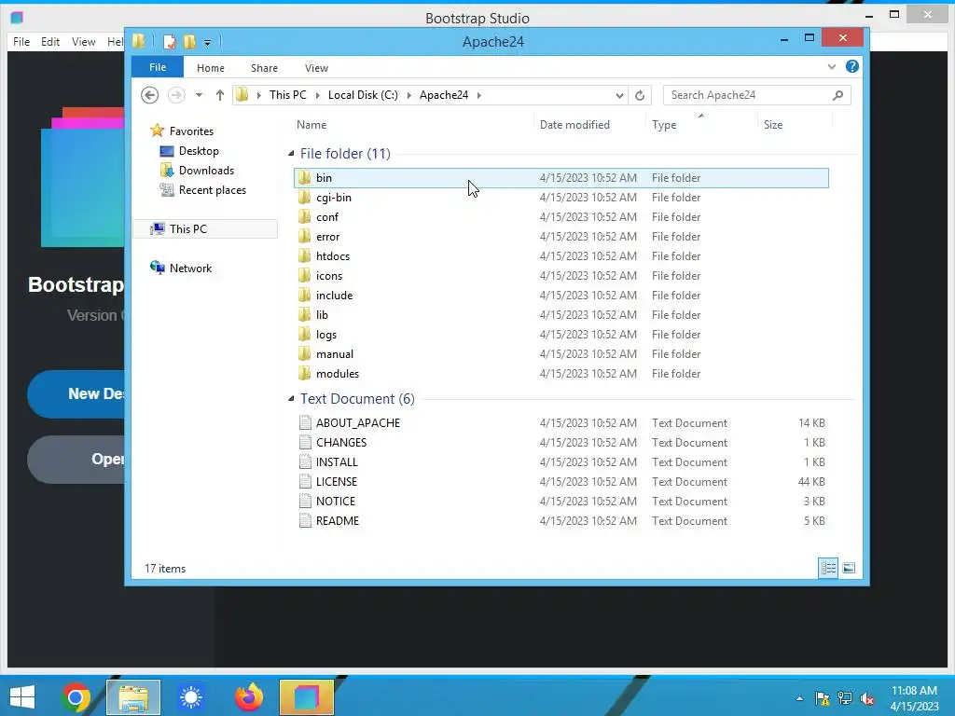Open address bar previous locations dropdown
Screen dimensions: 955x716
click(619, 96)
